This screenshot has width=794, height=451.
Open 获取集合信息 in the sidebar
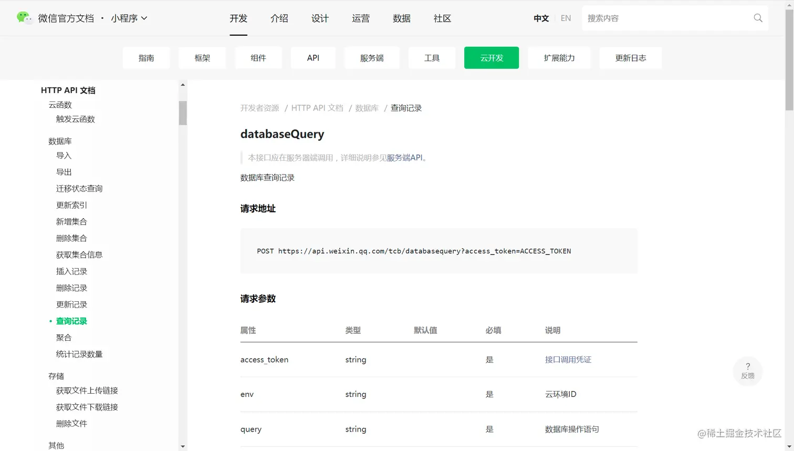point(79,255)
